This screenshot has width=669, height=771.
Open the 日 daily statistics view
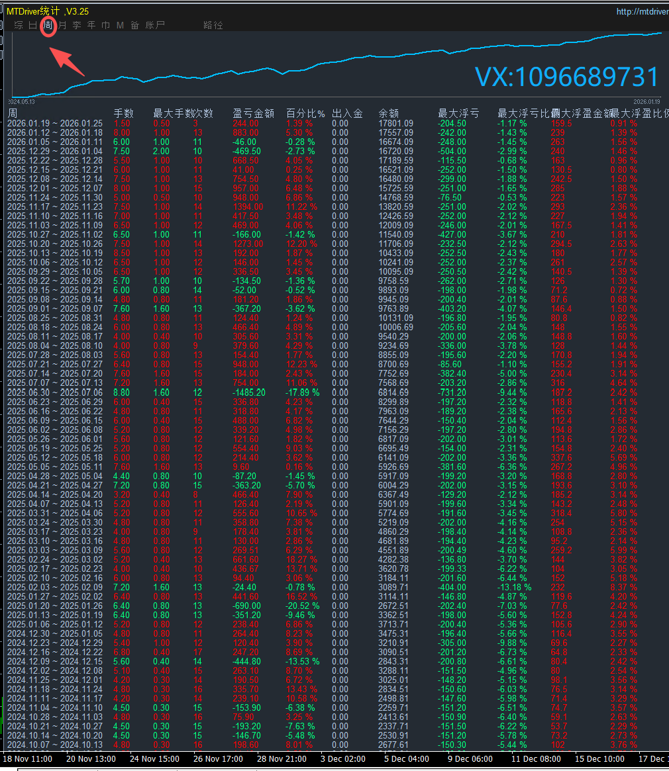coord(34,25)
